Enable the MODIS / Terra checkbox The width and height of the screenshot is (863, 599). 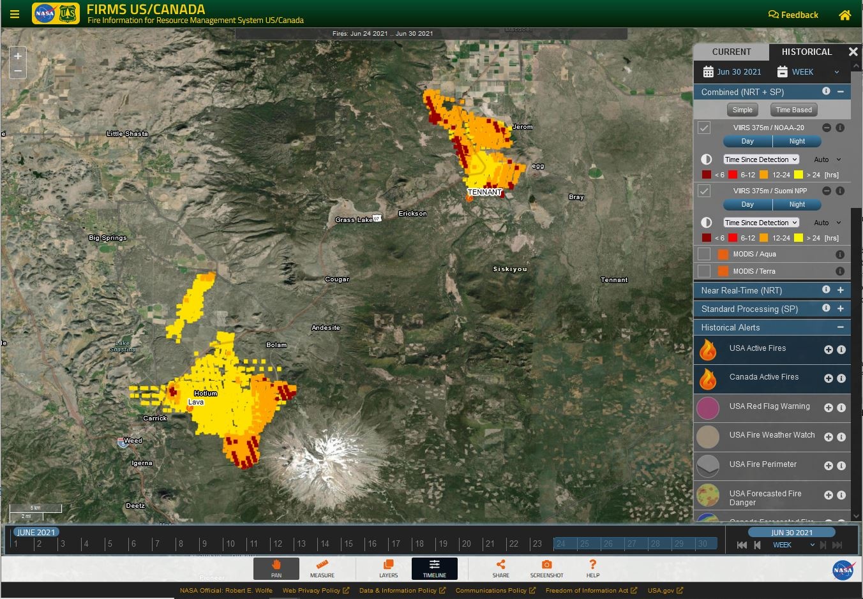click(704, 271)
